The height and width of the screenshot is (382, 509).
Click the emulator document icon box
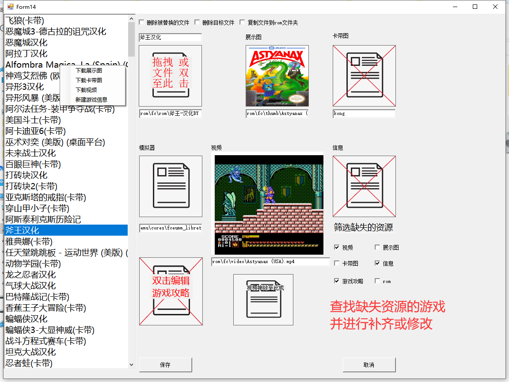click(171, 186)
